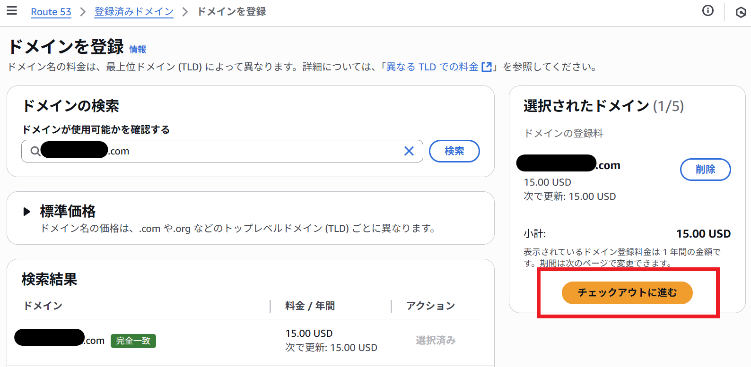751x367 pixels.
Task: Click the search magnifier icon in the input field
Action: pos(35,151)
